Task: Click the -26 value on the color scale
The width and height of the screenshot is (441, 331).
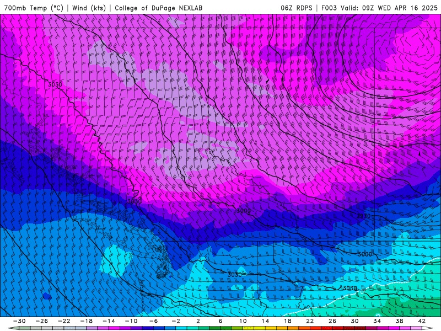Action: point(42,321)
